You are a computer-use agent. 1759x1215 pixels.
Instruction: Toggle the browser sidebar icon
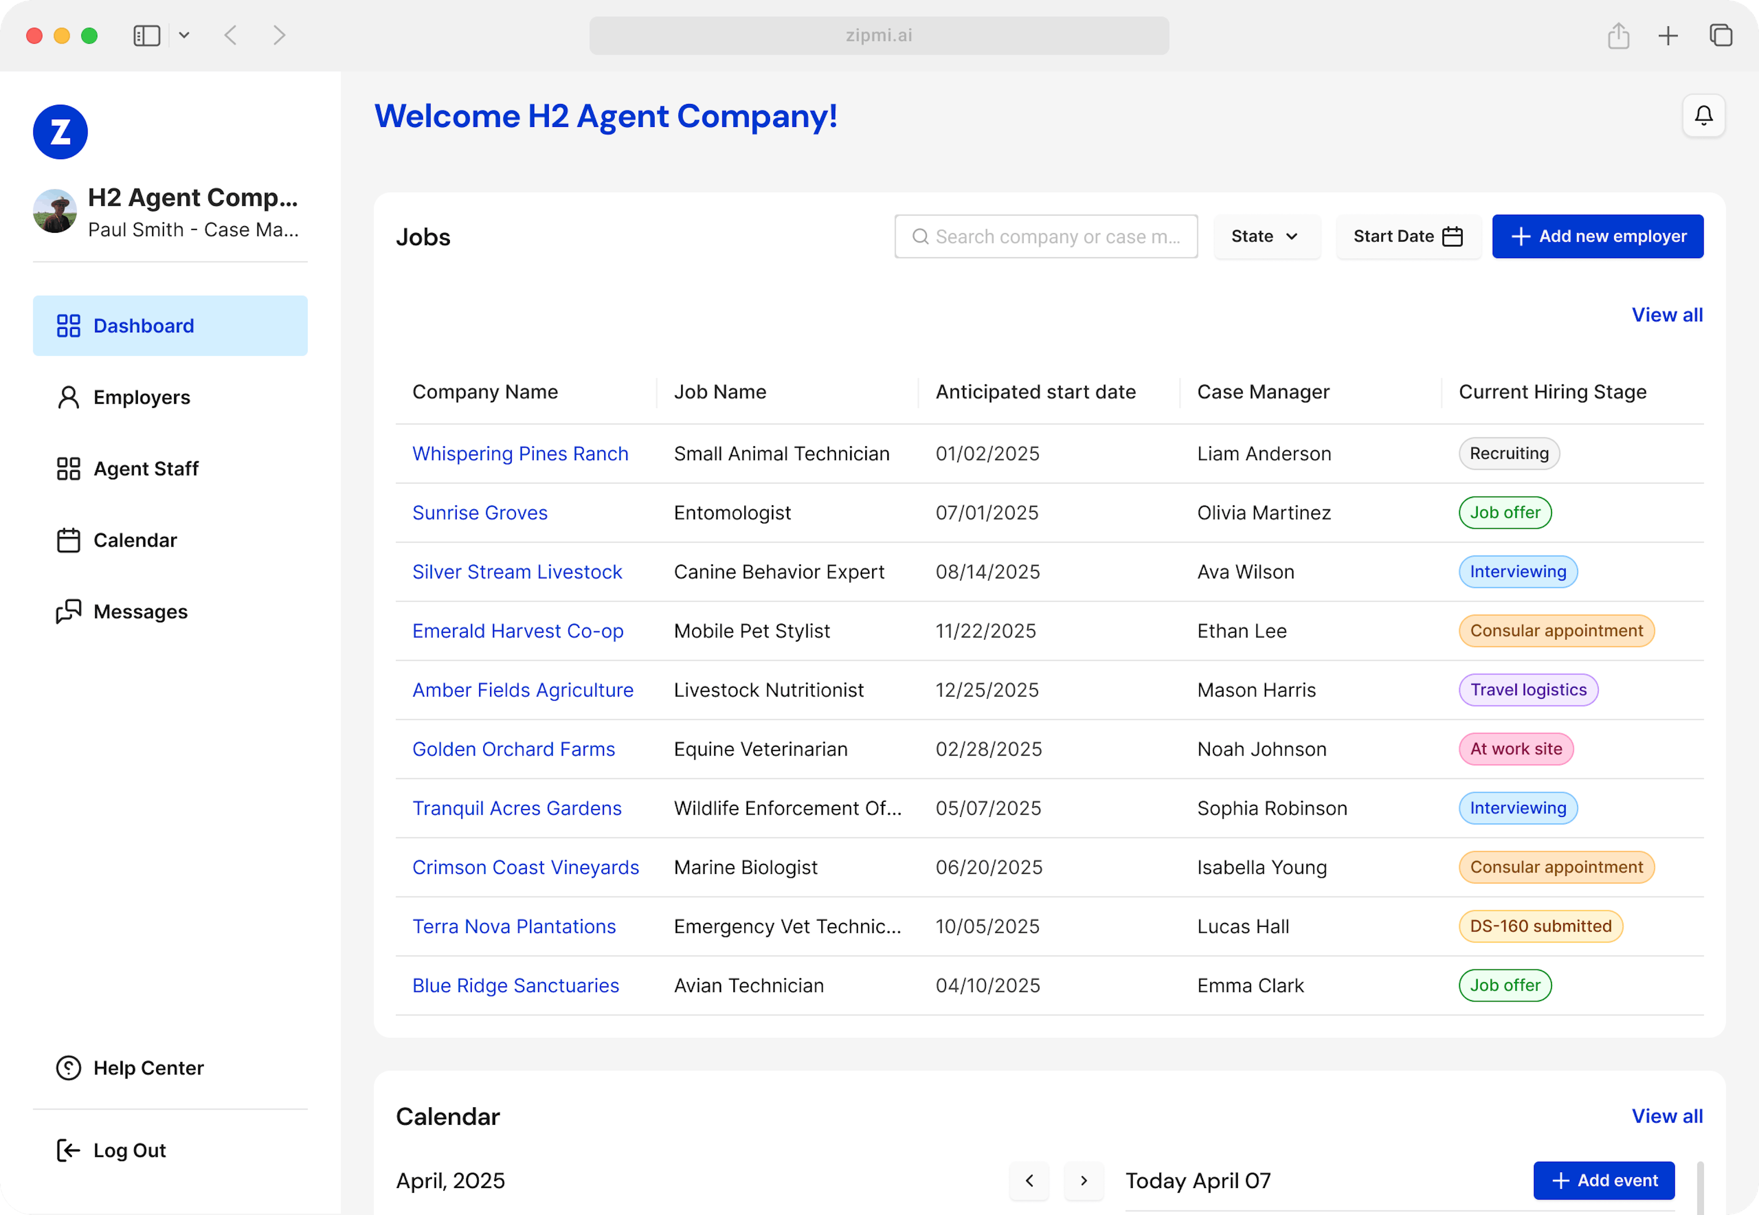(146, 36)
